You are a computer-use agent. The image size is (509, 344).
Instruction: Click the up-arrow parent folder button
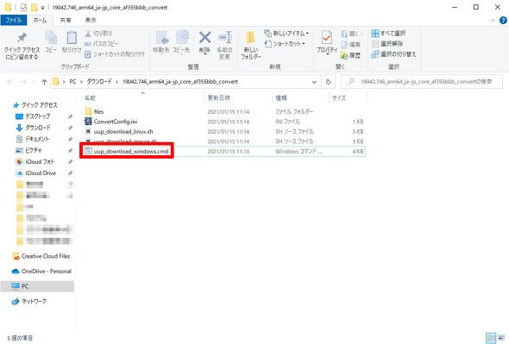[45, 82]
